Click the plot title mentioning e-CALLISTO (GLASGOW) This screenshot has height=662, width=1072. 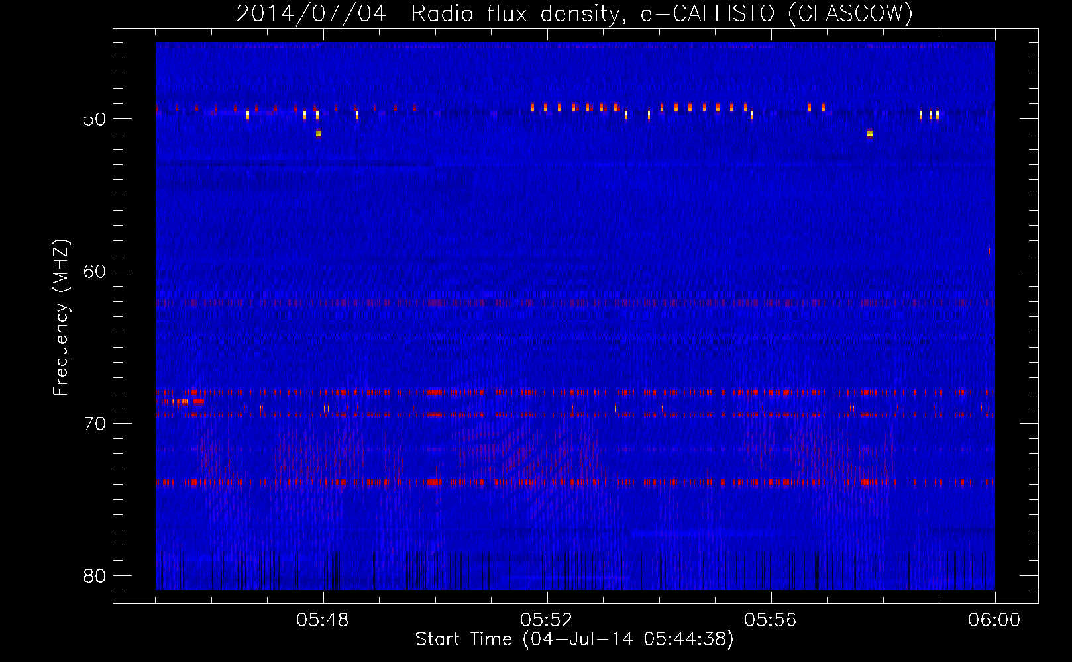coord(574,13)
